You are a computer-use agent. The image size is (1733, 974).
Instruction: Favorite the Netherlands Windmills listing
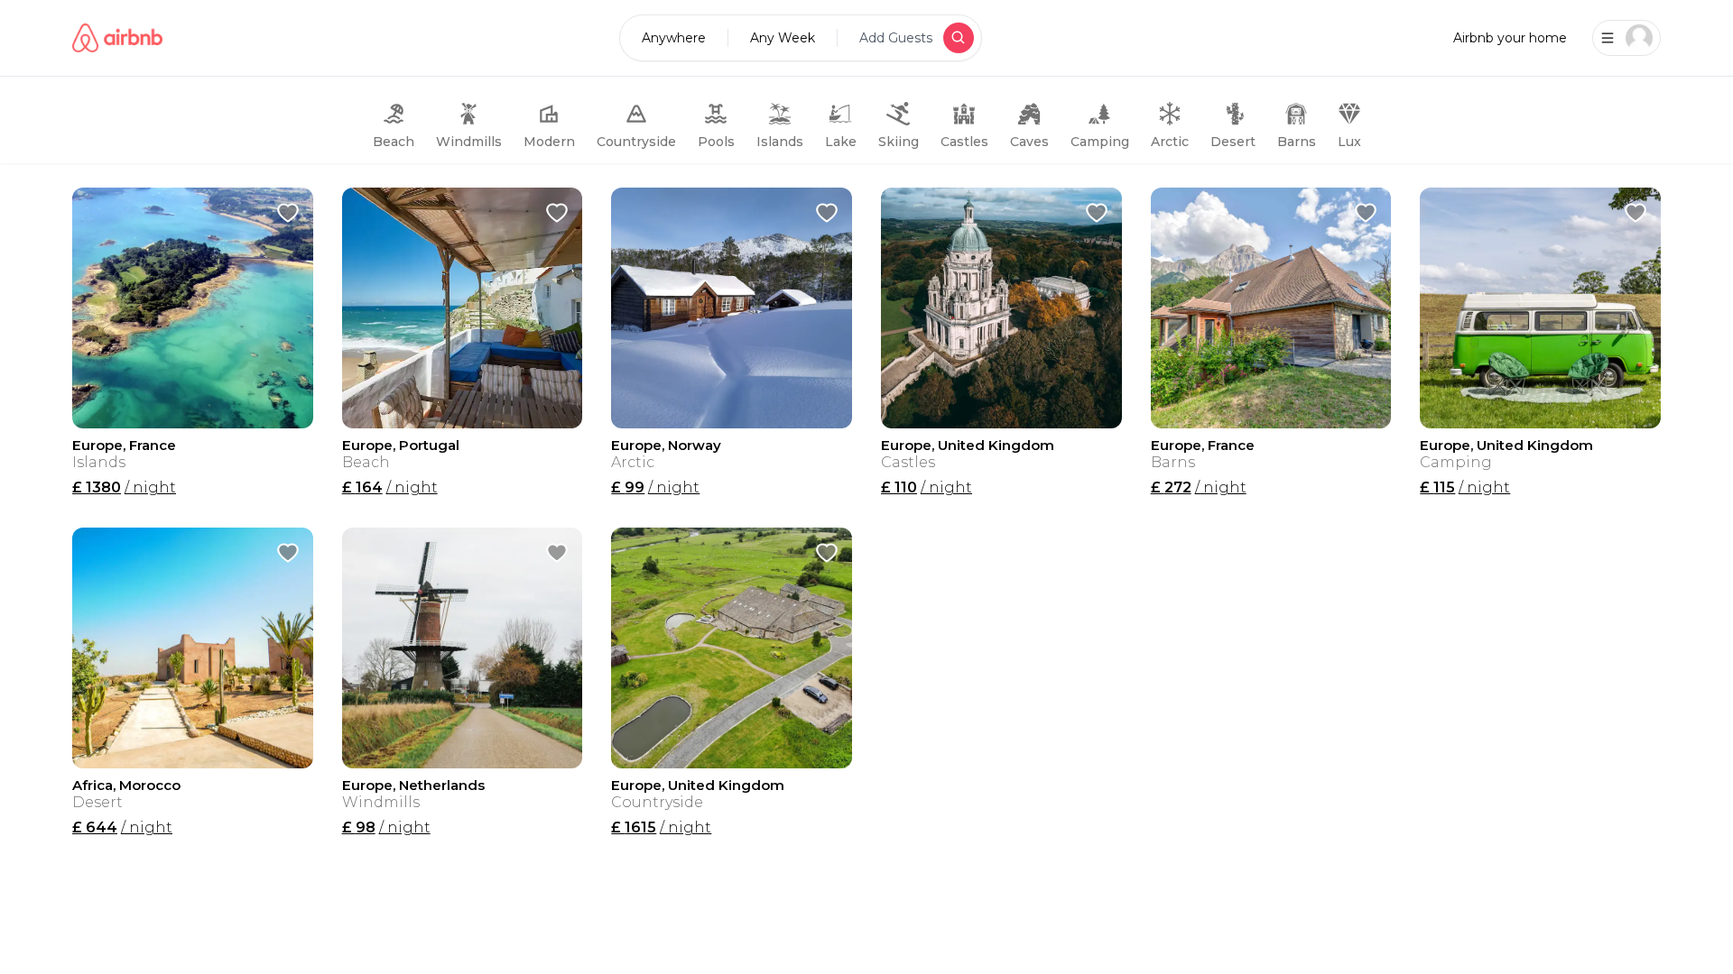coord(557,553)
